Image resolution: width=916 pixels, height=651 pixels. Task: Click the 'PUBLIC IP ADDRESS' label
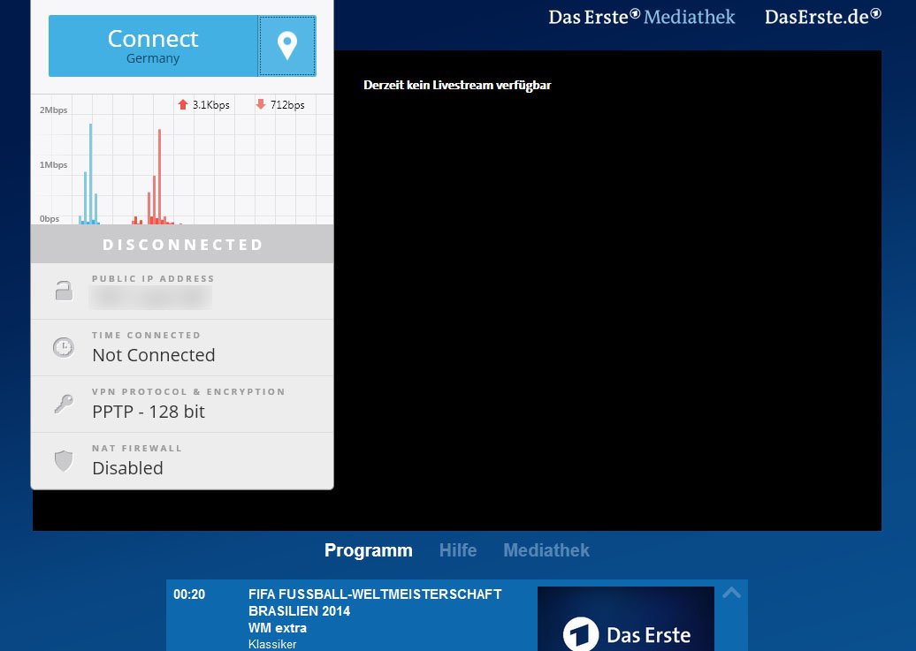click(x=153, y=278)
